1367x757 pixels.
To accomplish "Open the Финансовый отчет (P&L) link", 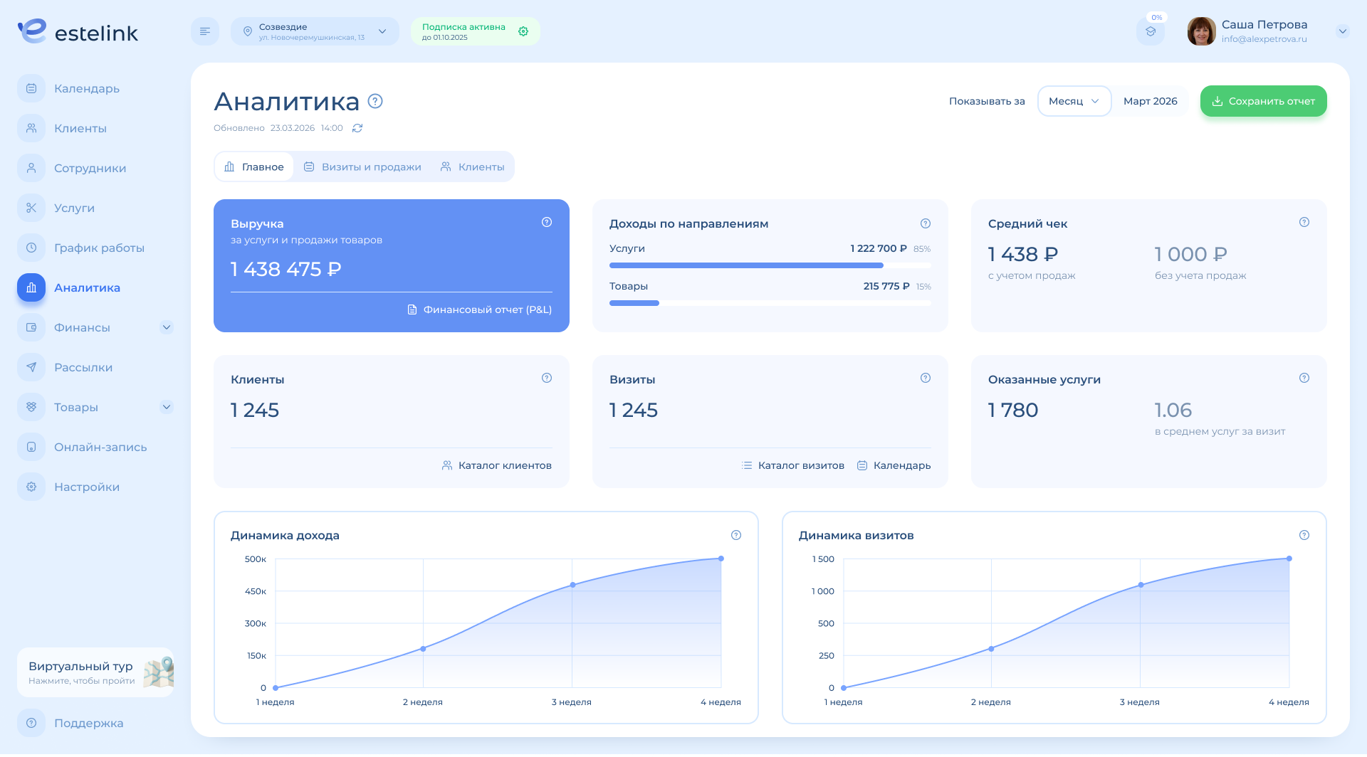I will pyautogui.click(x=480, y=309).
